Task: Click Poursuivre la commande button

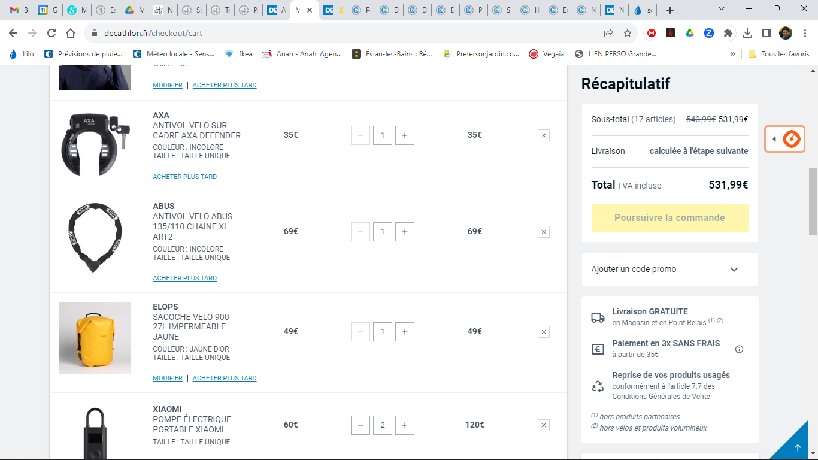Action: (x=669, y=218)
